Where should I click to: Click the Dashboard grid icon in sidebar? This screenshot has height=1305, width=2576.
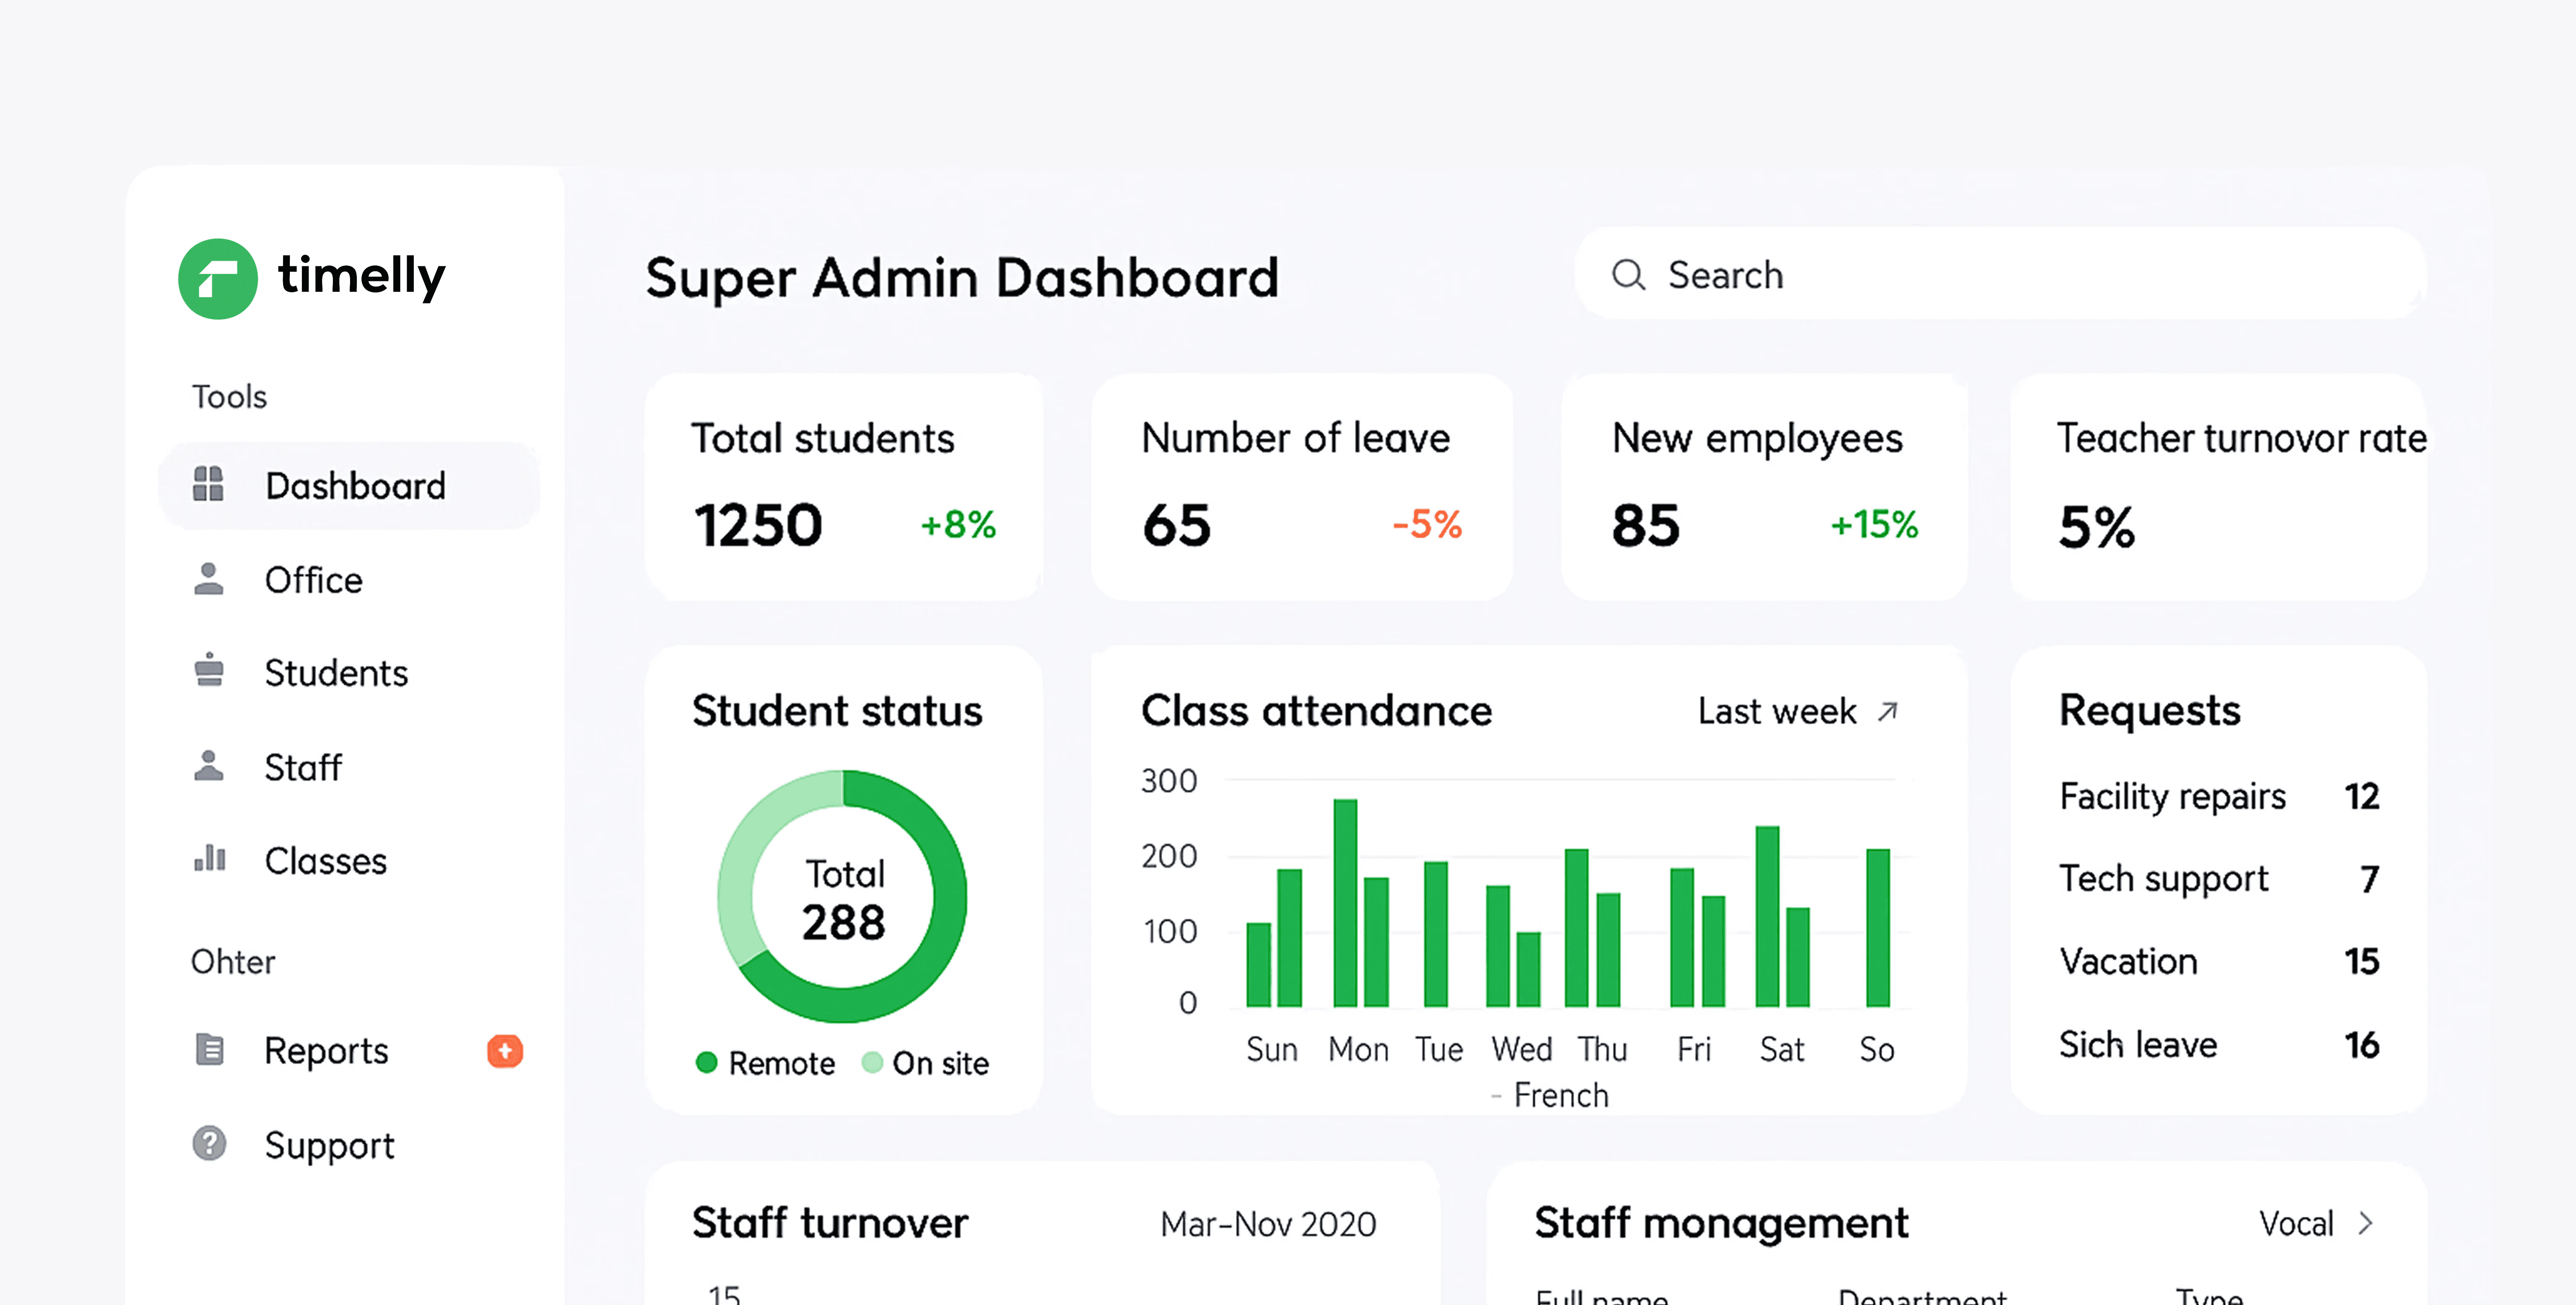point(208,485)
